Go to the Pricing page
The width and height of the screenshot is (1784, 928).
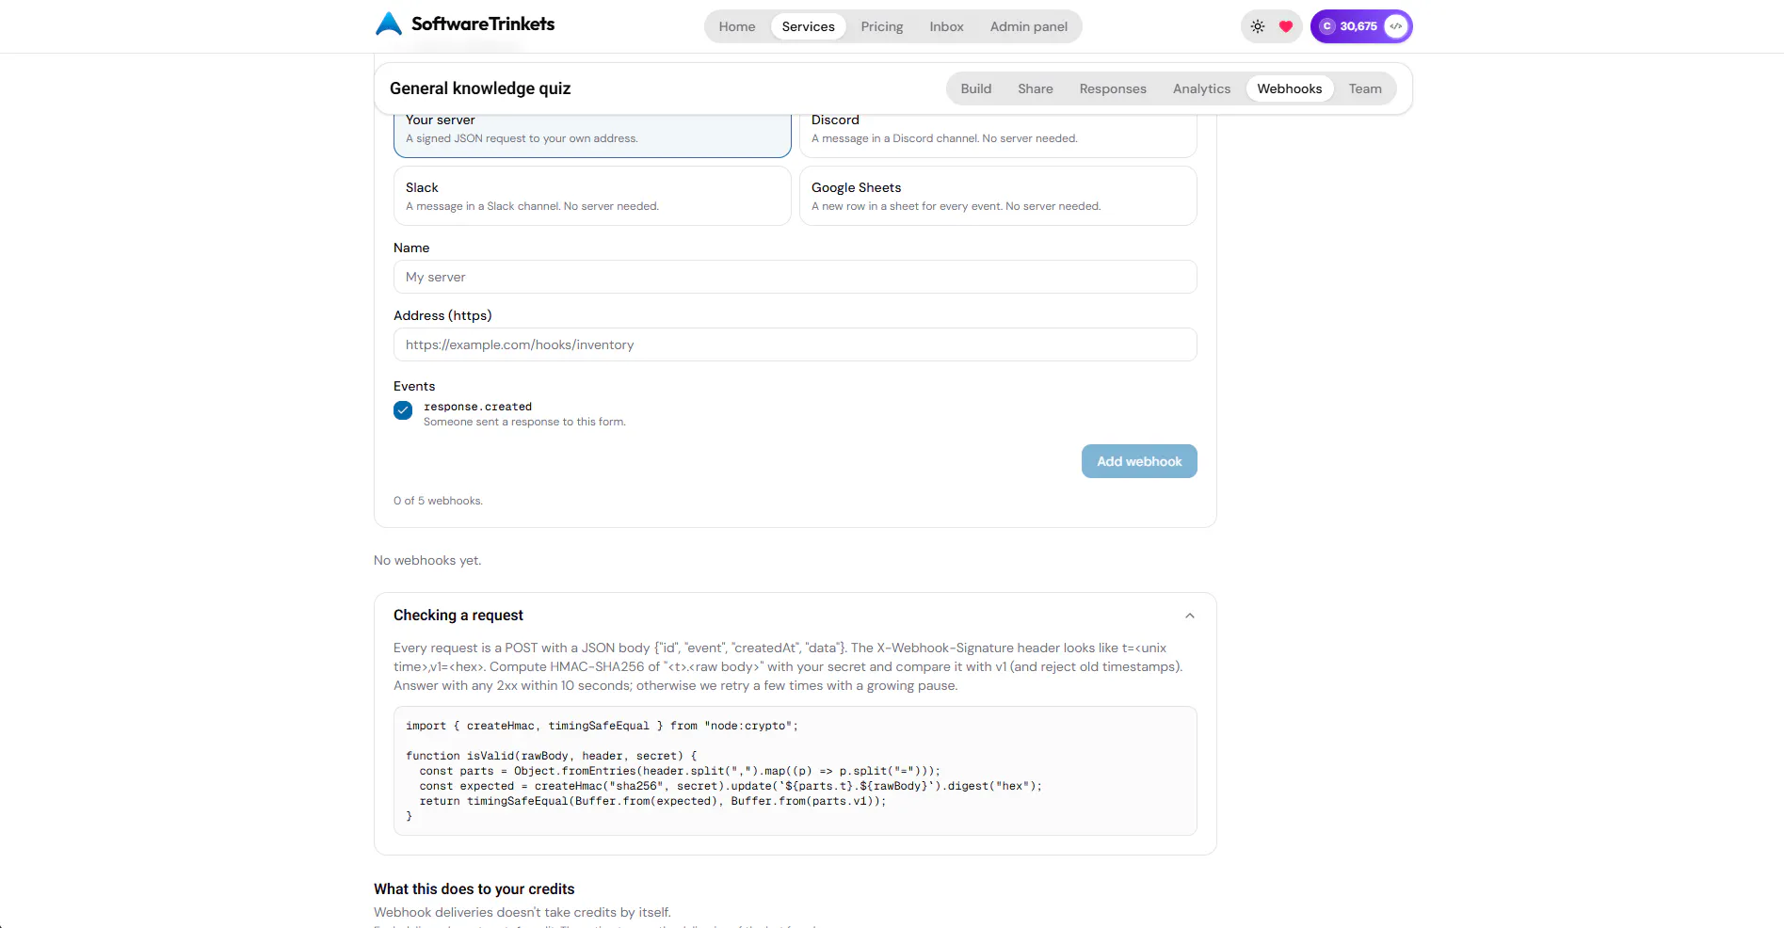point(882,26)
